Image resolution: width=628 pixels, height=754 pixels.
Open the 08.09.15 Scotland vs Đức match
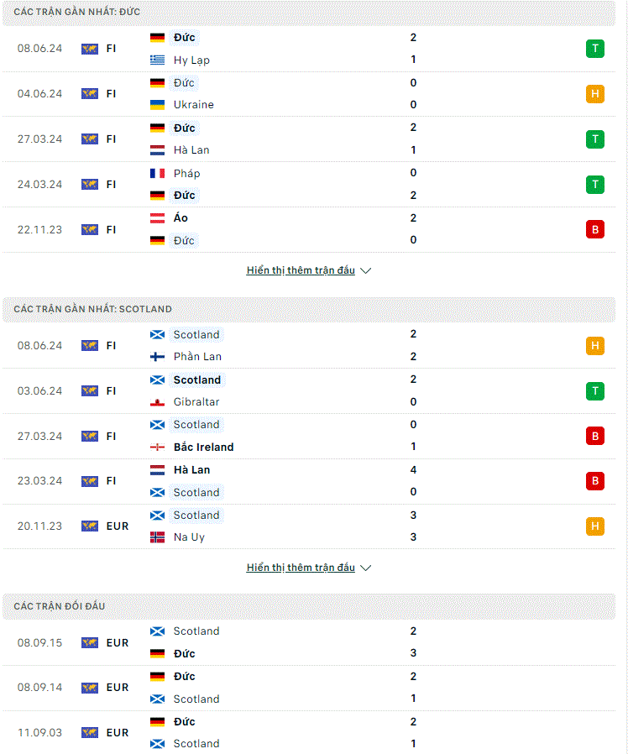pos(309,643)
